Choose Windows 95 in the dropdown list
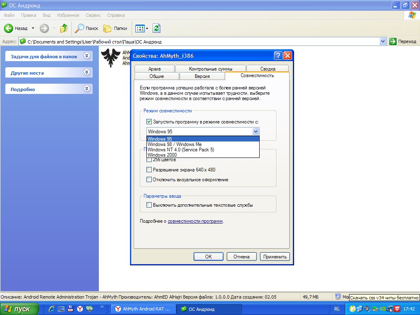The height and width of the screenshot is (315, 420). [203, 139]
